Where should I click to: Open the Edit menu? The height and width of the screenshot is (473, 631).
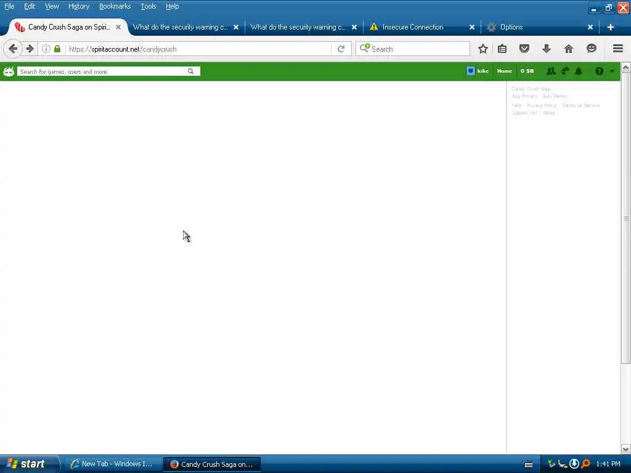pos(30,6)
